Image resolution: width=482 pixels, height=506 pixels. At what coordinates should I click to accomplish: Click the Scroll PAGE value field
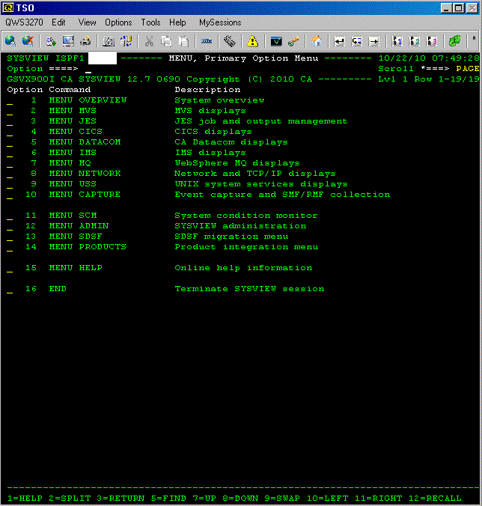pyautogui.click(x=467, y=69)
